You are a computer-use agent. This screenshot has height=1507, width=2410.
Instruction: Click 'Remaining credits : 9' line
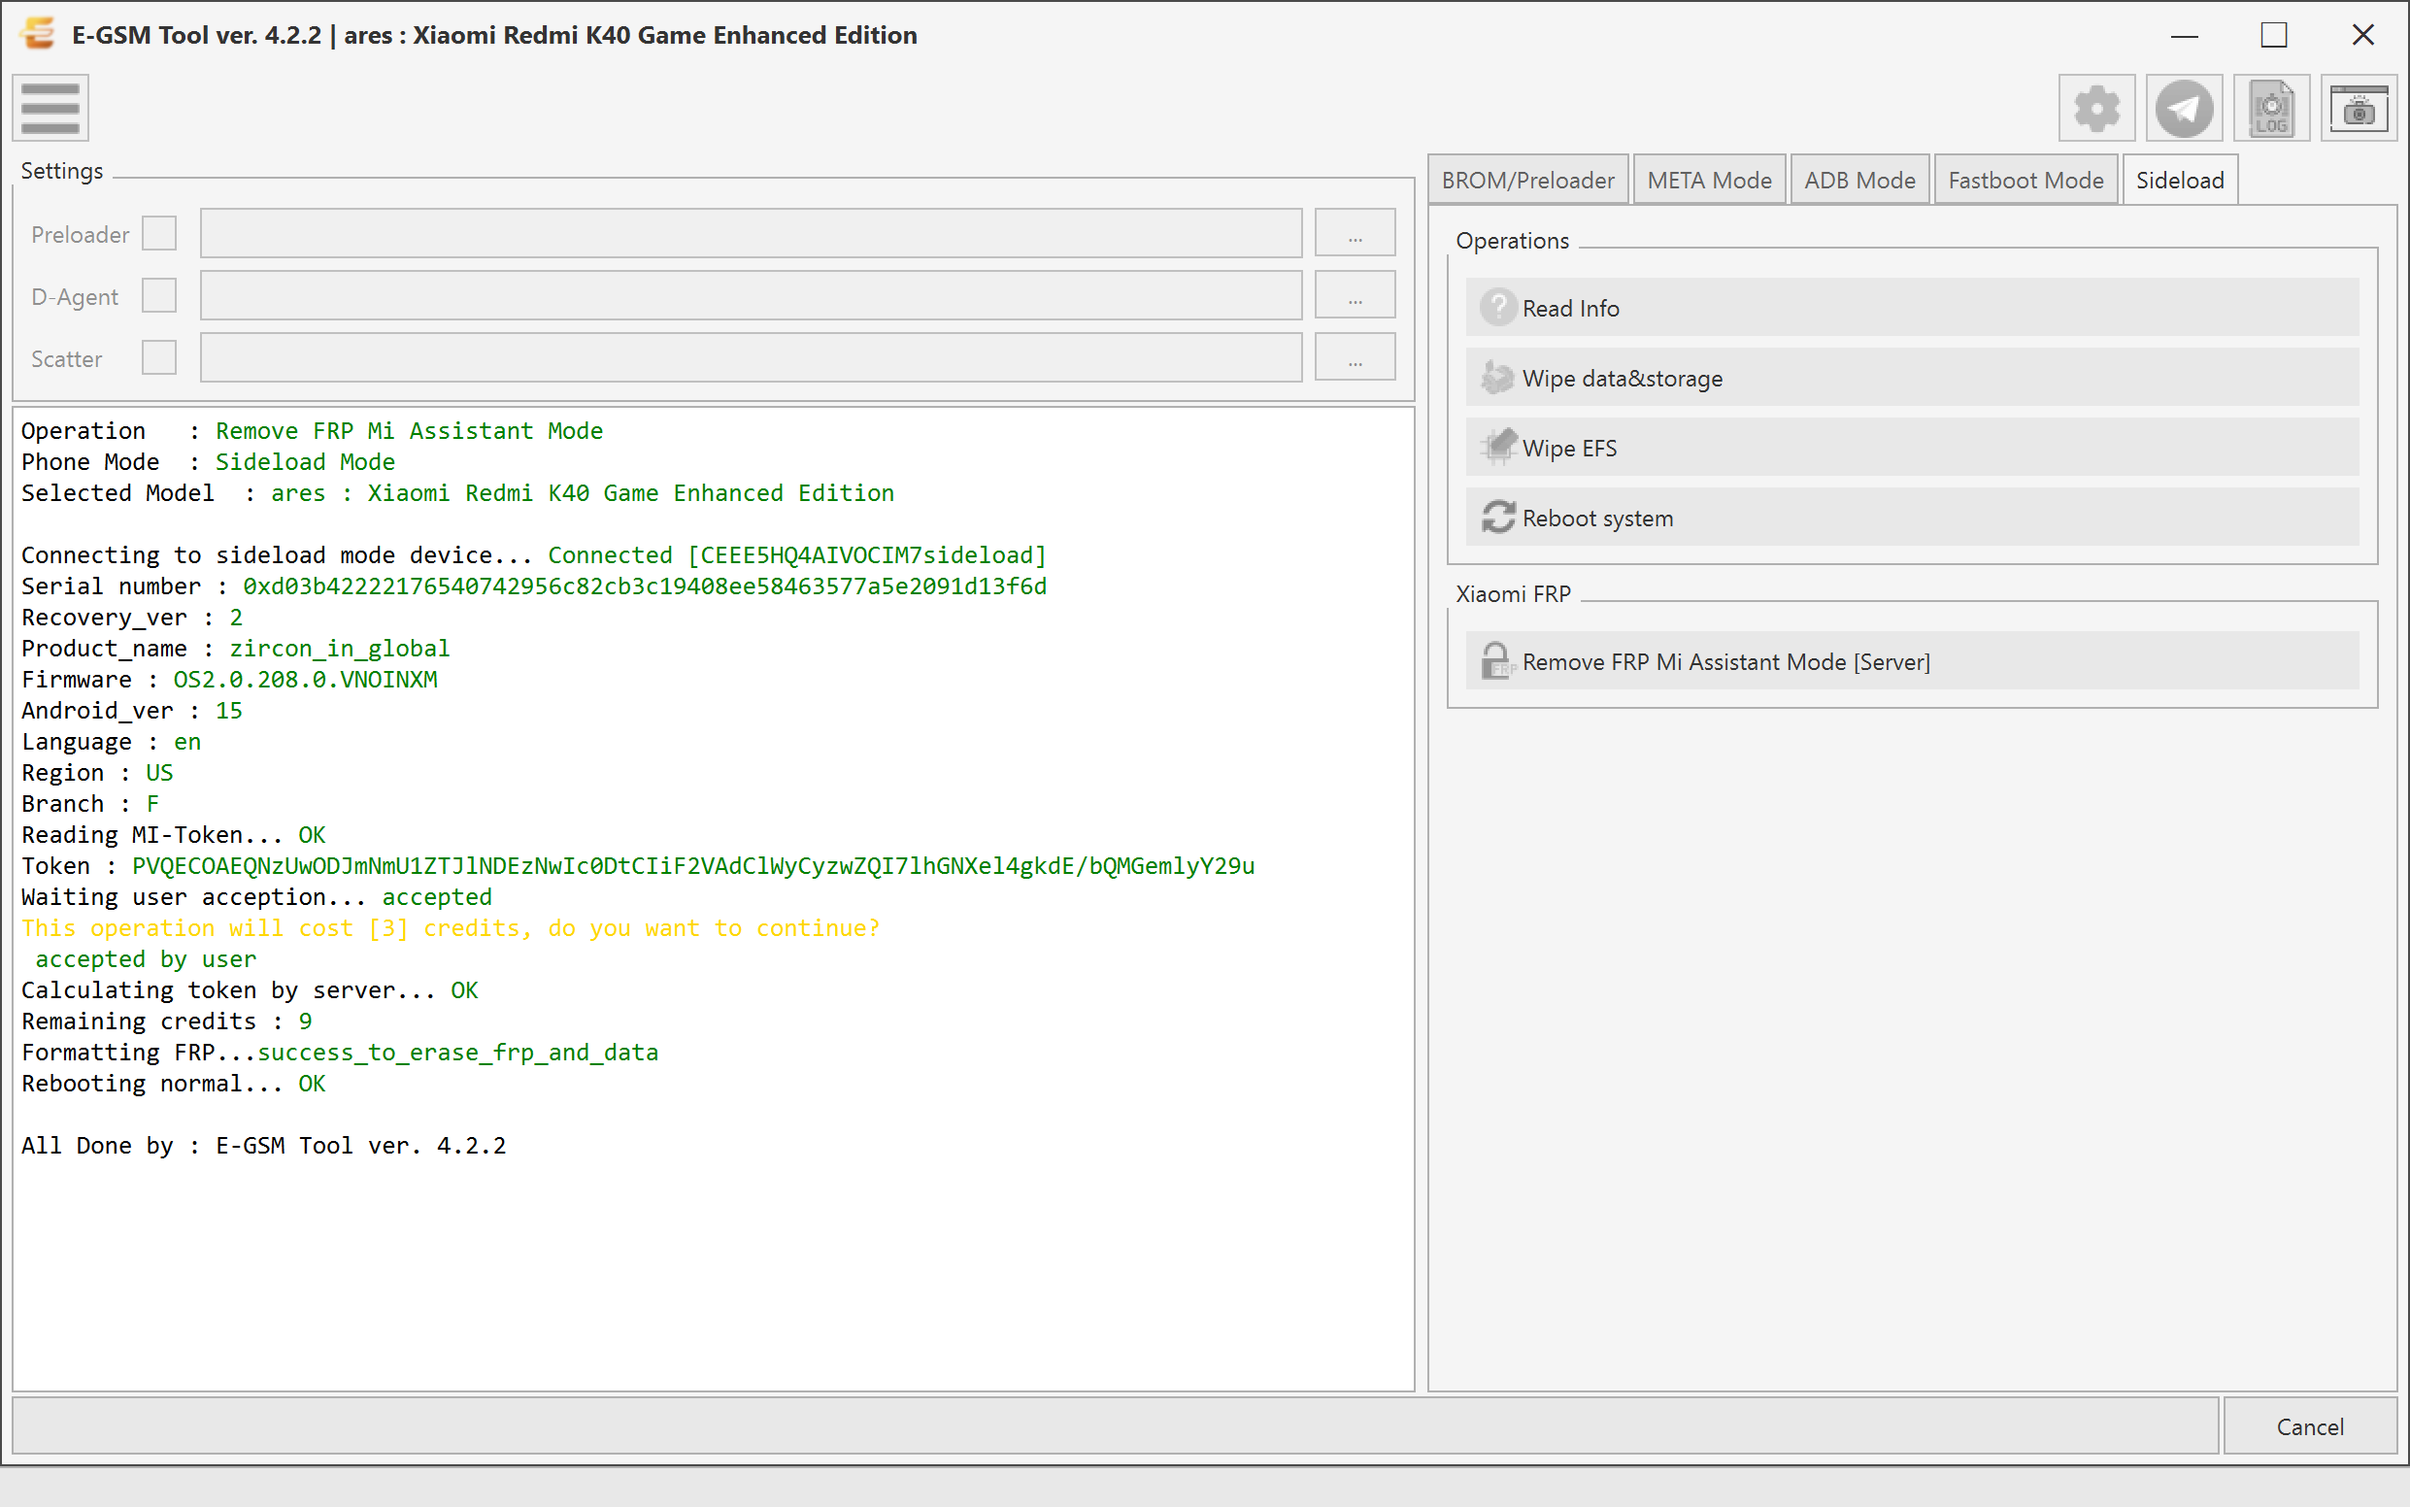tap(166, 1021)
